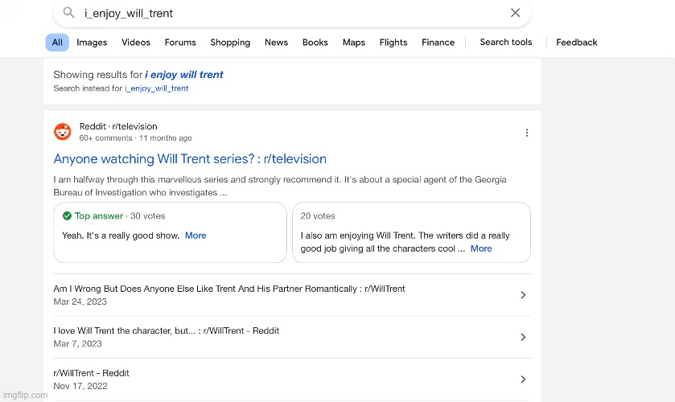This screenshot has height=402, width=675.
Task: Open the Flights tab
Action: (393, 42)
